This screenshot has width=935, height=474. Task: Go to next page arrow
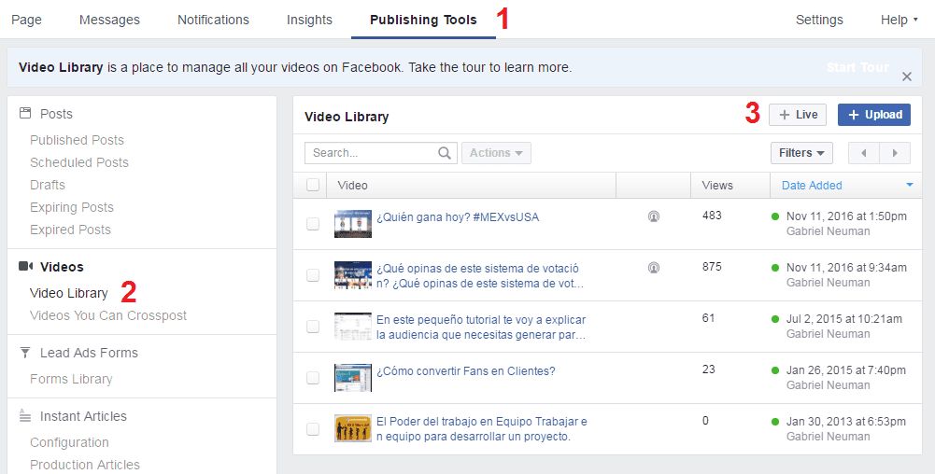[895, 153]
